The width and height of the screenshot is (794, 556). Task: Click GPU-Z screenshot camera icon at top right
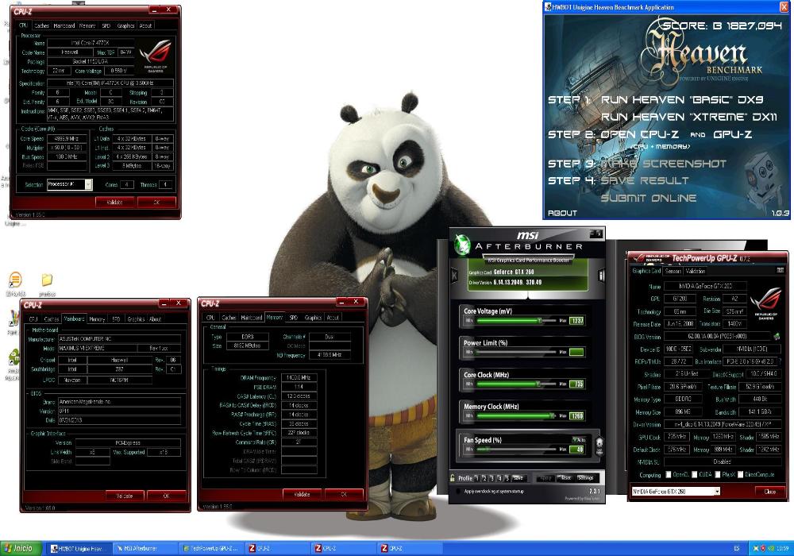click(x=780, y=271)
